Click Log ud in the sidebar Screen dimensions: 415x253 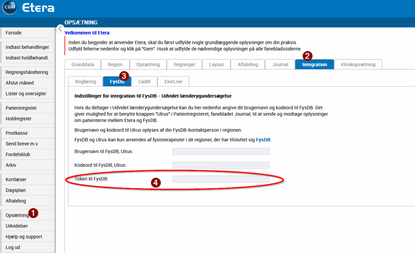[27, 247]
